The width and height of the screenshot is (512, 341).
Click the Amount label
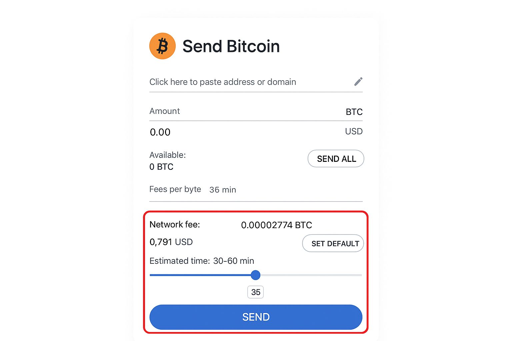tap(165, 111)
